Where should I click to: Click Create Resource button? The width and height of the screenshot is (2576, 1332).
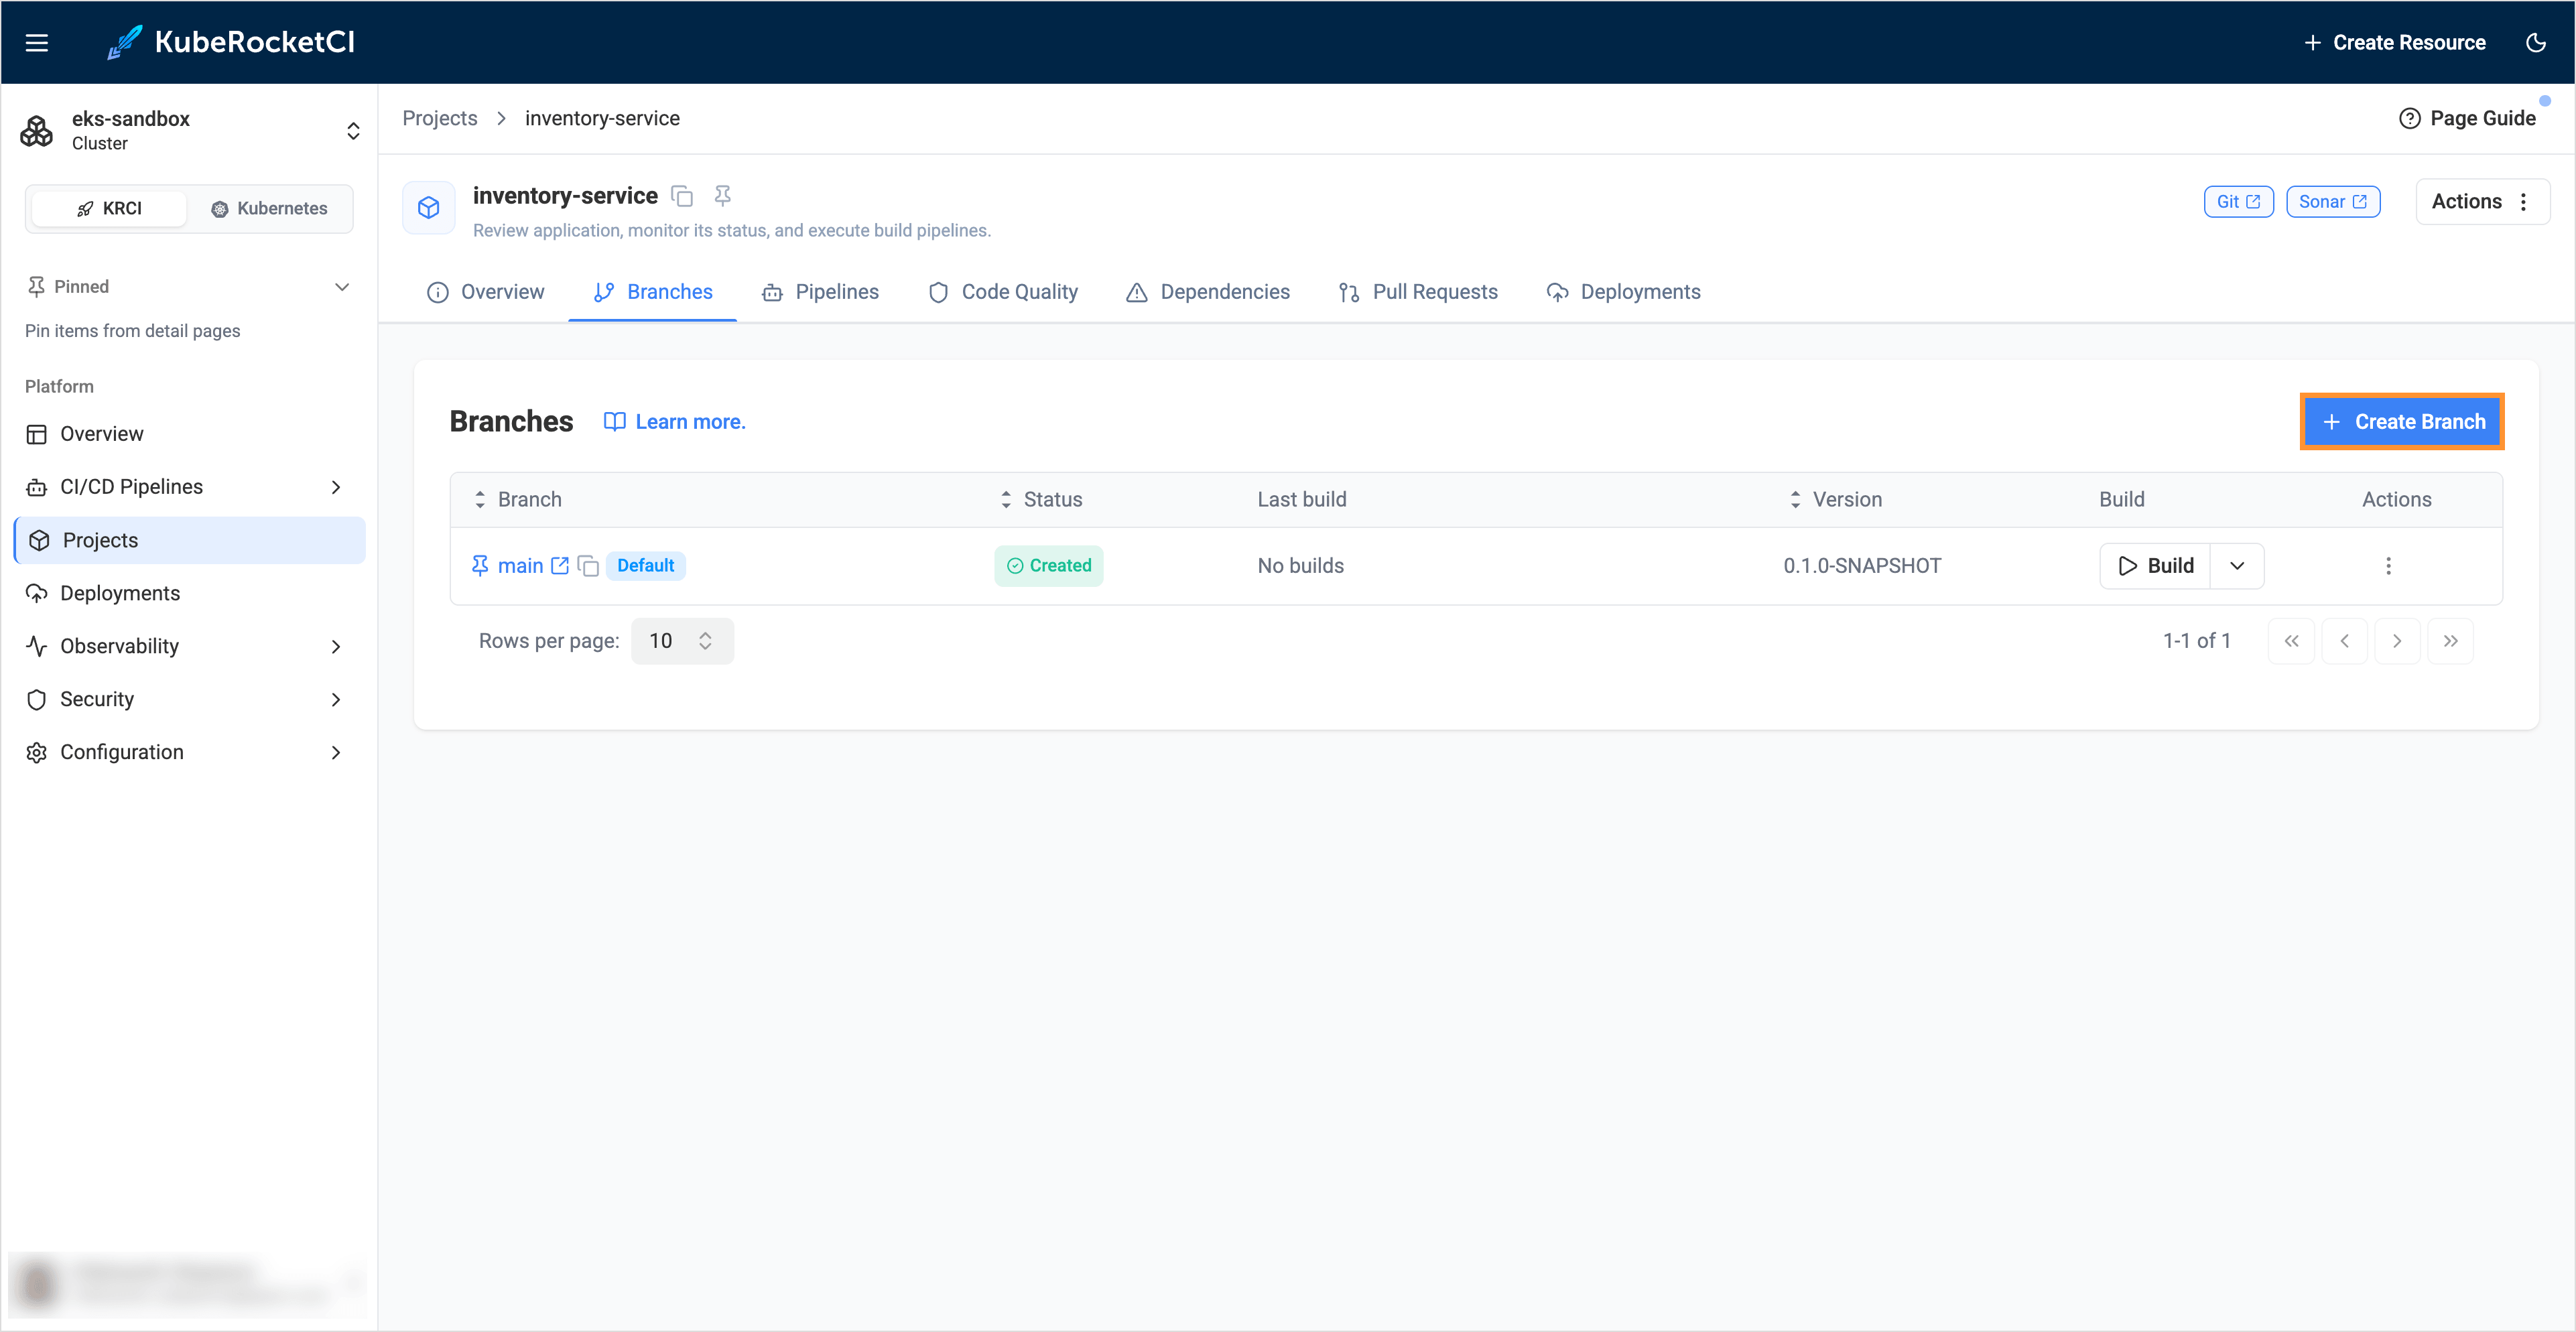coord(2394,42)
